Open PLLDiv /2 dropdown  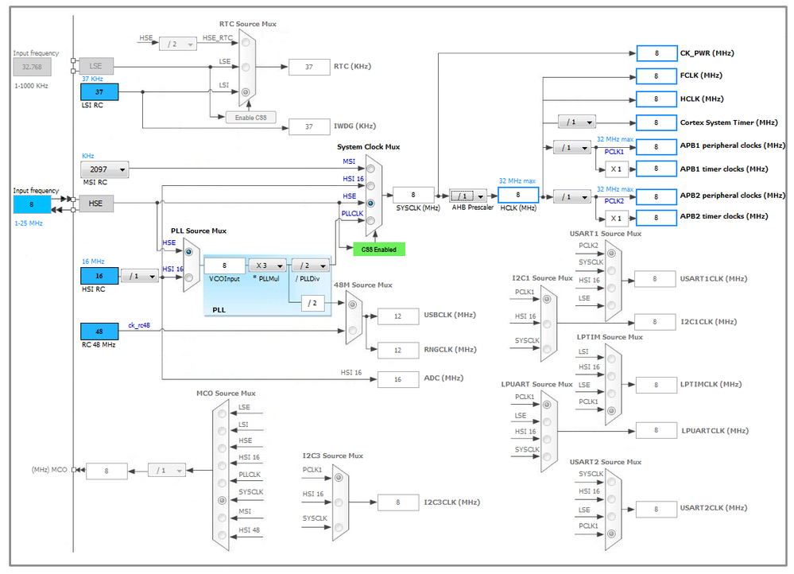[311, 266]
